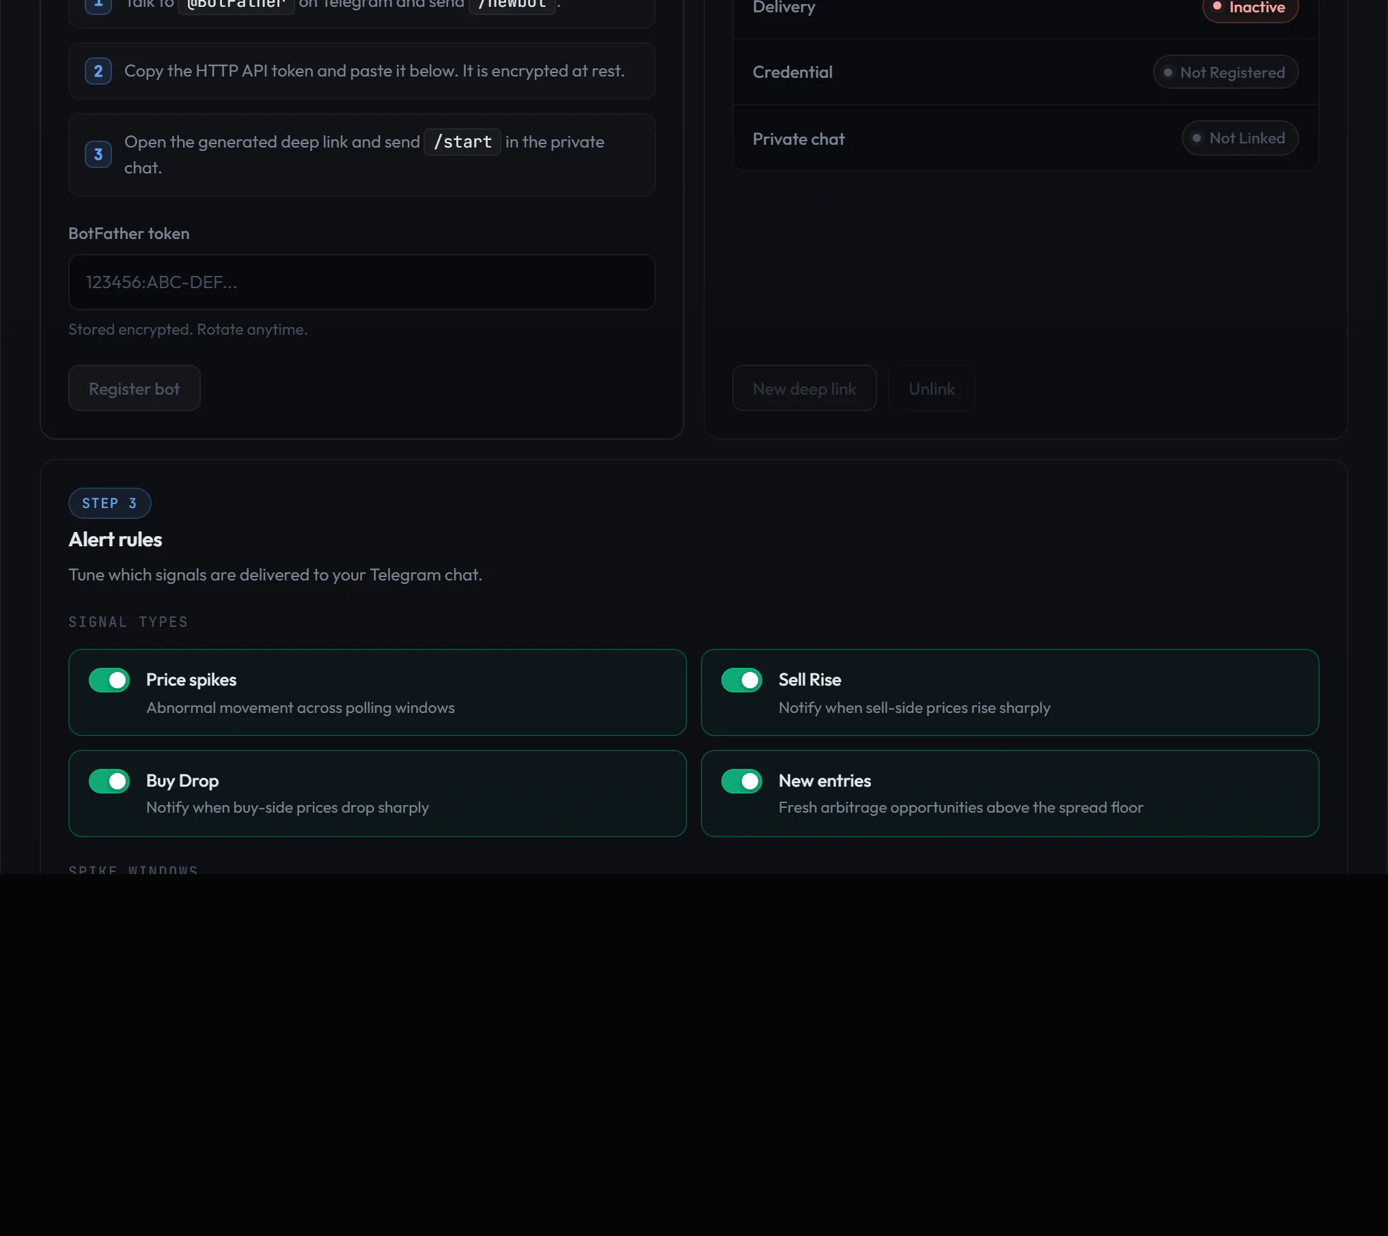Click the /start command code chip
This screenshot has width=1388, height=1236.
[462, 142]
